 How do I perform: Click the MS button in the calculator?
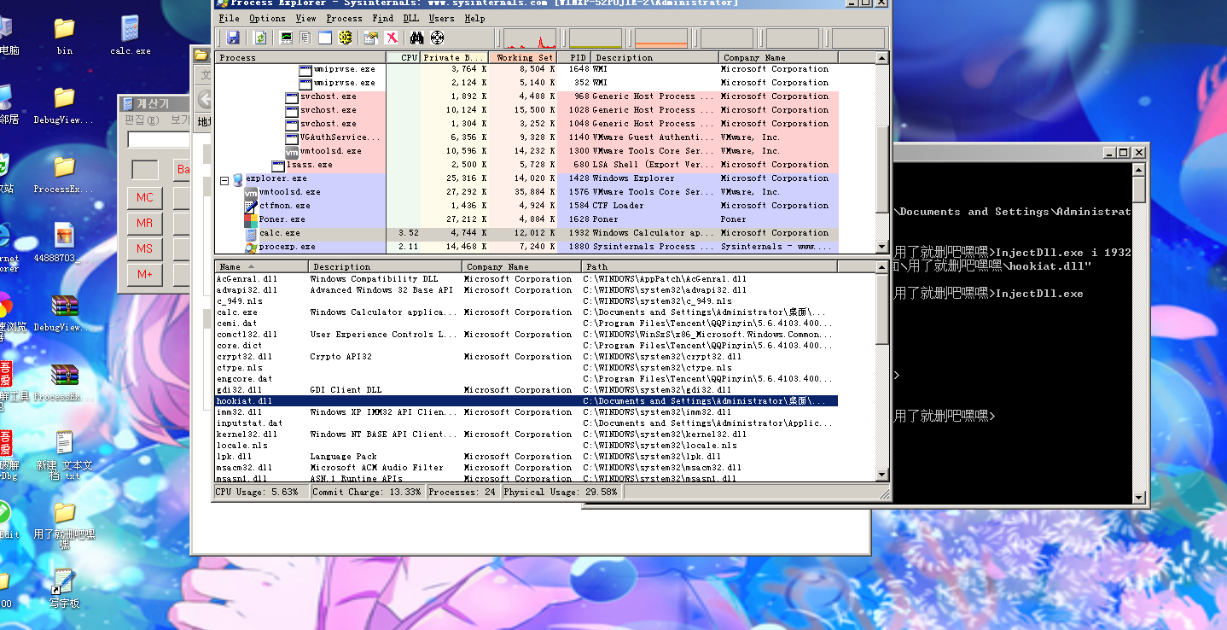pos(145,248)
